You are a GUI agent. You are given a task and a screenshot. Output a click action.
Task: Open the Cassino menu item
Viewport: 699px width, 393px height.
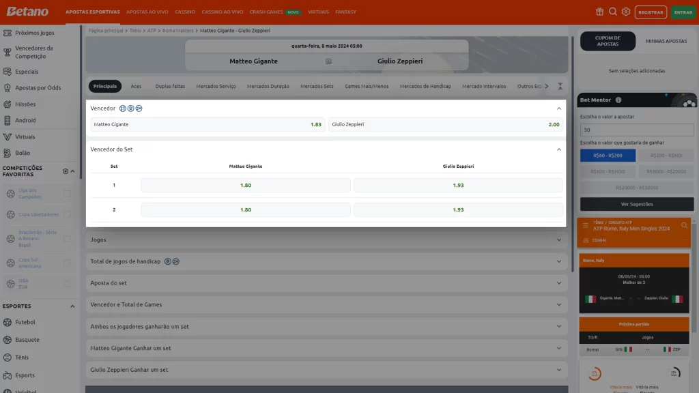[185, 12]
